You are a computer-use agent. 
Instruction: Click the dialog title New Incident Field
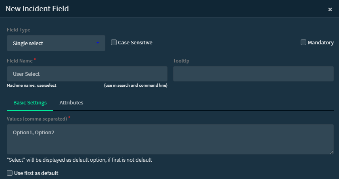37,9
